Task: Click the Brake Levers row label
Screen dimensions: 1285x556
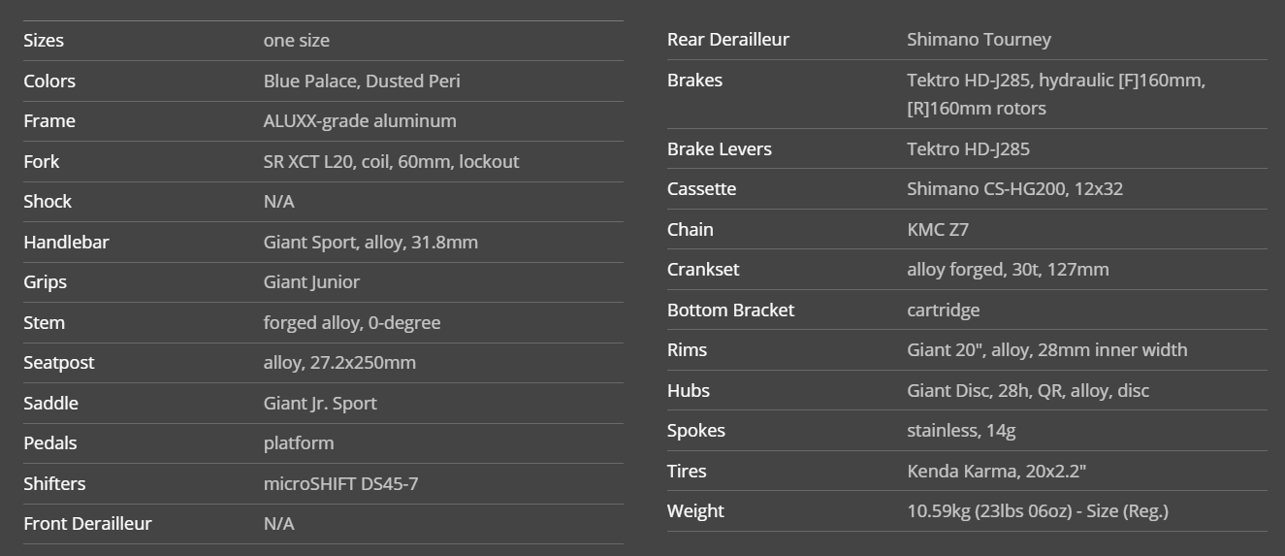Action: coord(720,149)
